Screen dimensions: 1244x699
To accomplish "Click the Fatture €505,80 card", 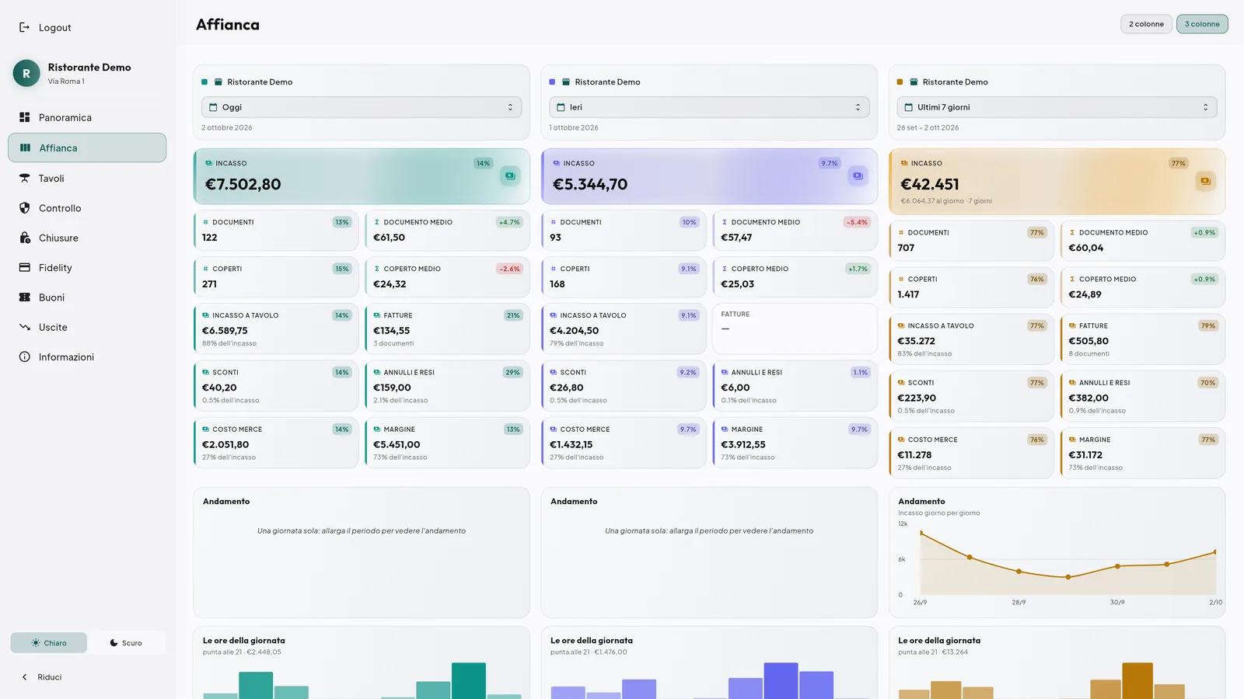I will [x=1142, y=339].
